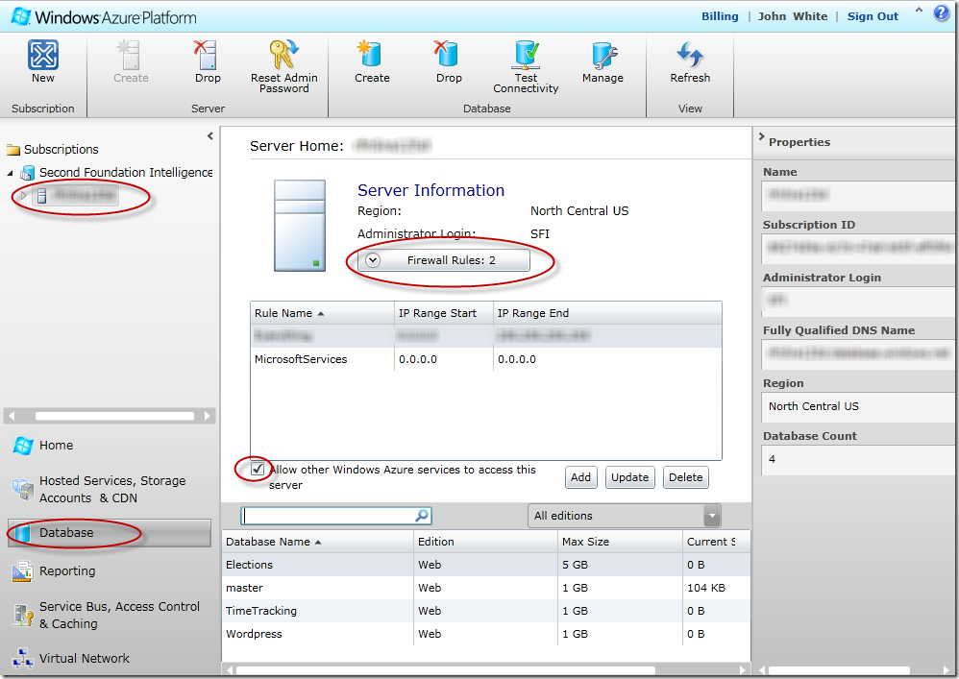Image resolution: width=959 pixels, height=679 pixels.
Task: Toggle Allow other Windows Azure services checkbox
Action: [x=258, y=470]
